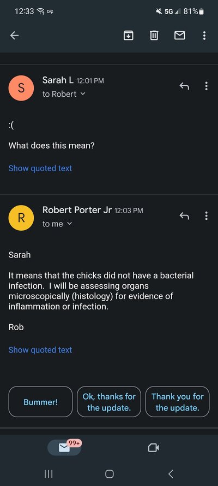This screenshot has height=486, width=218.
Task: Delete conversation with the trash icon
Action: [x=154, y=36]
